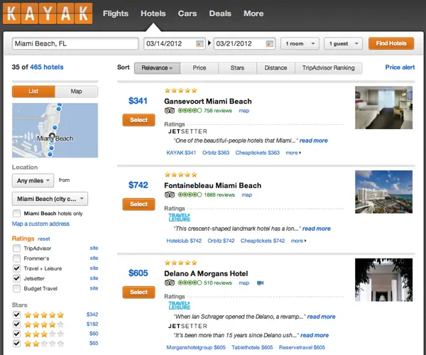Screen dimensions: 426x355
Task: Click the Miami Beach map preview
Action: click(x=55, y=131)
